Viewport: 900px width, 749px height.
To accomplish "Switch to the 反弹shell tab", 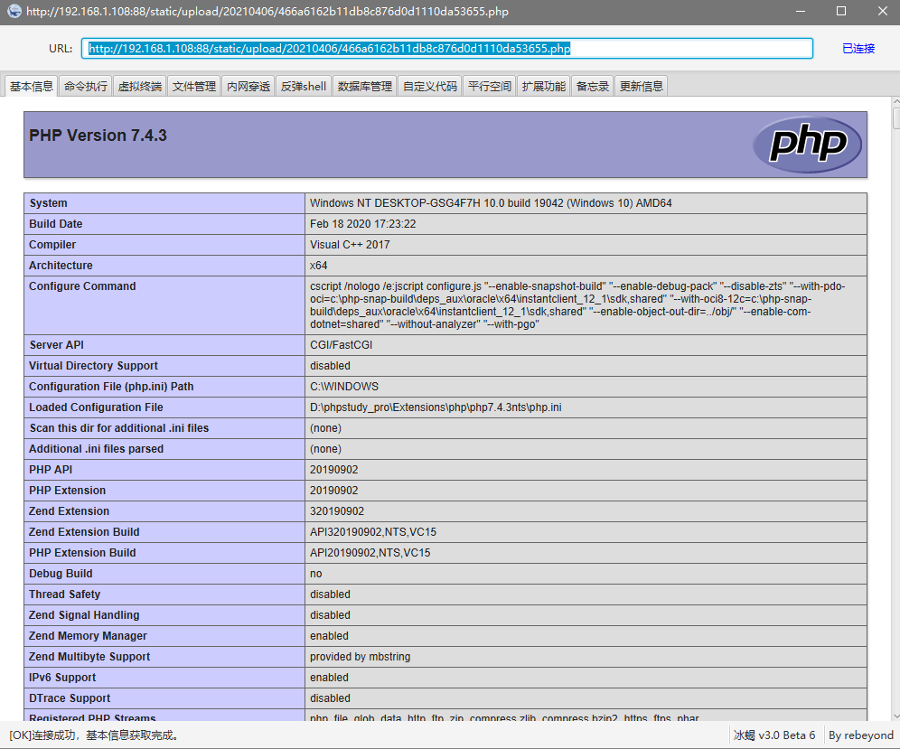I will (x=303, y=87).
